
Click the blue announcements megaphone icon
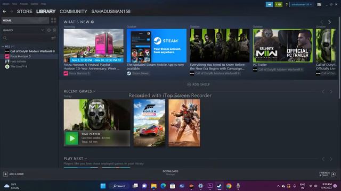pos(269,4)
